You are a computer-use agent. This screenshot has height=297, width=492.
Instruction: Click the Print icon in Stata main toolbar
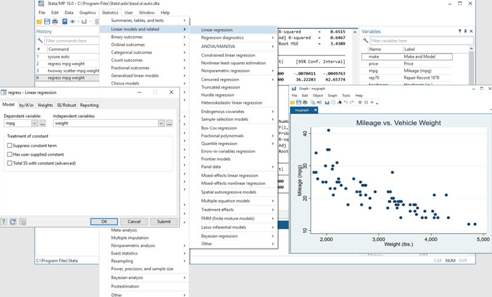[55, 22]
